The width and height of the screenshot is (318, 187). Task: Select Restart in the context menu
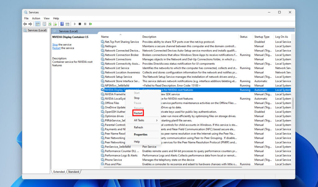138,113
